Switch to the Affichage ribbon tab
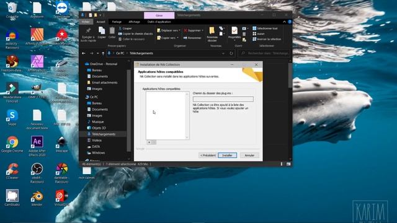The image size is (397, 223). 134,22
